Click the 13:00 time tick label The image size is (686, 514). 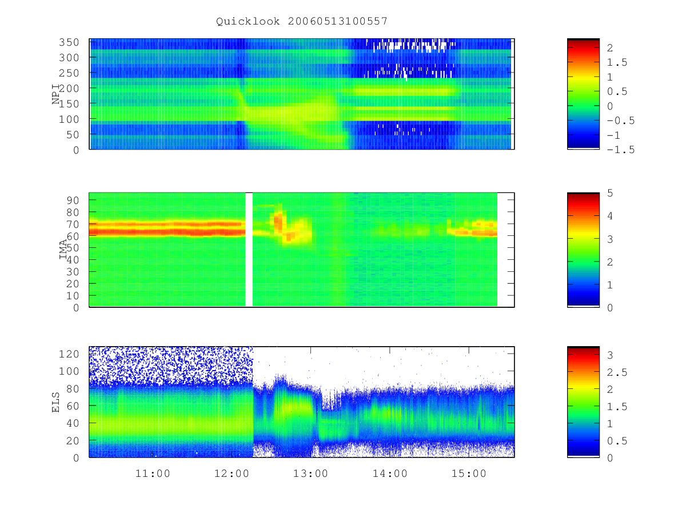coord(311,473)
